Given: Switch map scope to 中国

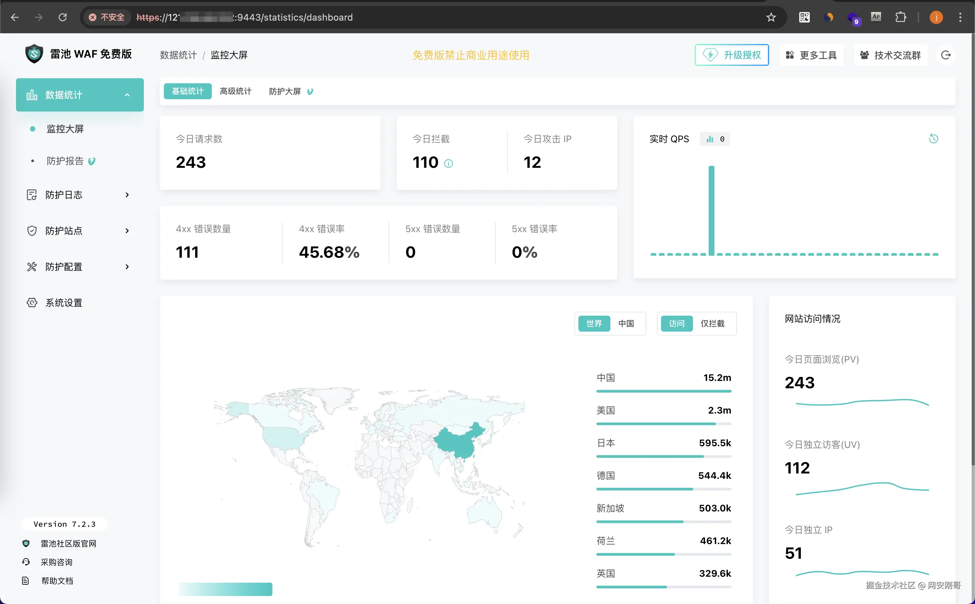Looking at the screenshot, I should [x=626, y=324].
